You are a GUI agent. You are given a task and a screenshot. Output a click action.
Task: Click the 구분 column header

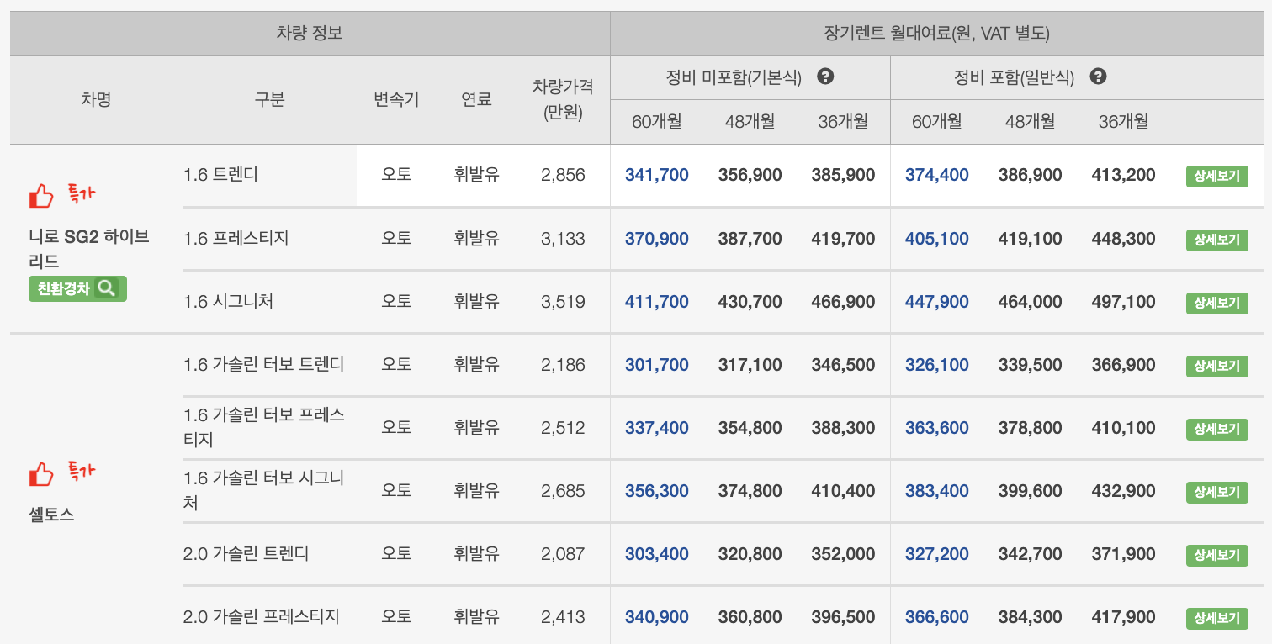(269, 99)
